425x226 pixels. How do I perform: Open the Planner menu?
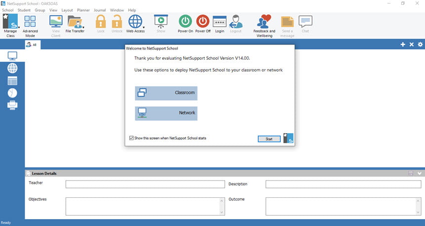point(83,10)
